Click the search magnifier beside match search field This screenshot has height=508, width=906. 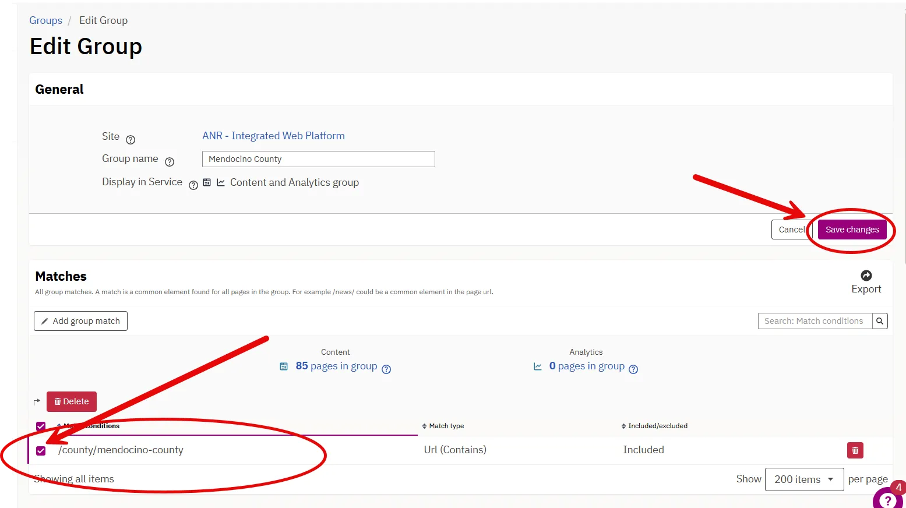pos(880,321)
